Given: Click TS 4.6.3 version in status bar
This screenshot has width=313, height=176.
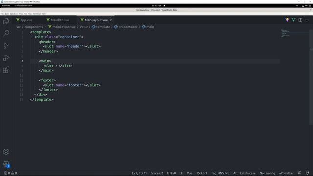Looking at the screenshot, I should click(201, 173).
